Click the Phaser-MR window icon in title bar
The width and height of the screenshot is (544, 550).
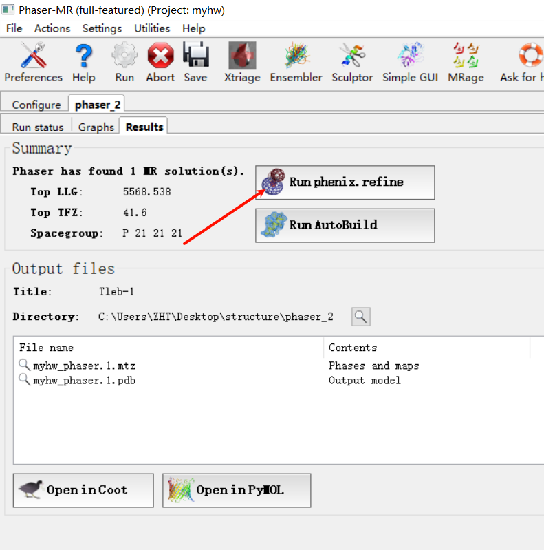(x=8, y=10)
